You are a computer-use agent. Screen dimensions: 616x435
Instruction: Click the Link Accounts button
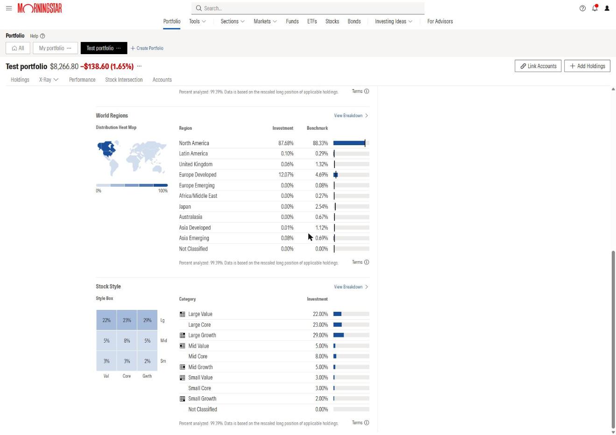(538, 66)
